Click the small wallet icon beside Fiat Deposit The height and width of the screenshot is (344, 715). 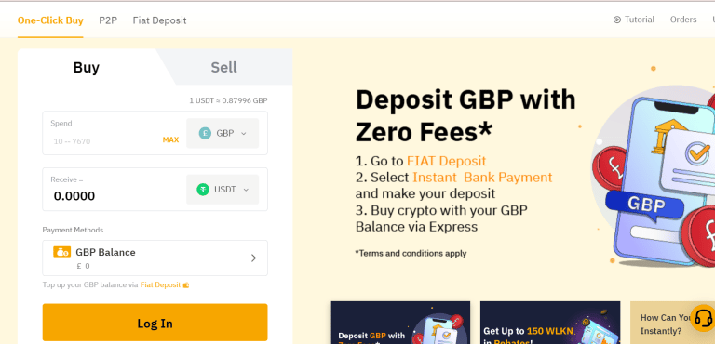186,285
